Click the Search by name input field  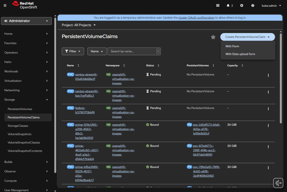[x=132, y=51]
